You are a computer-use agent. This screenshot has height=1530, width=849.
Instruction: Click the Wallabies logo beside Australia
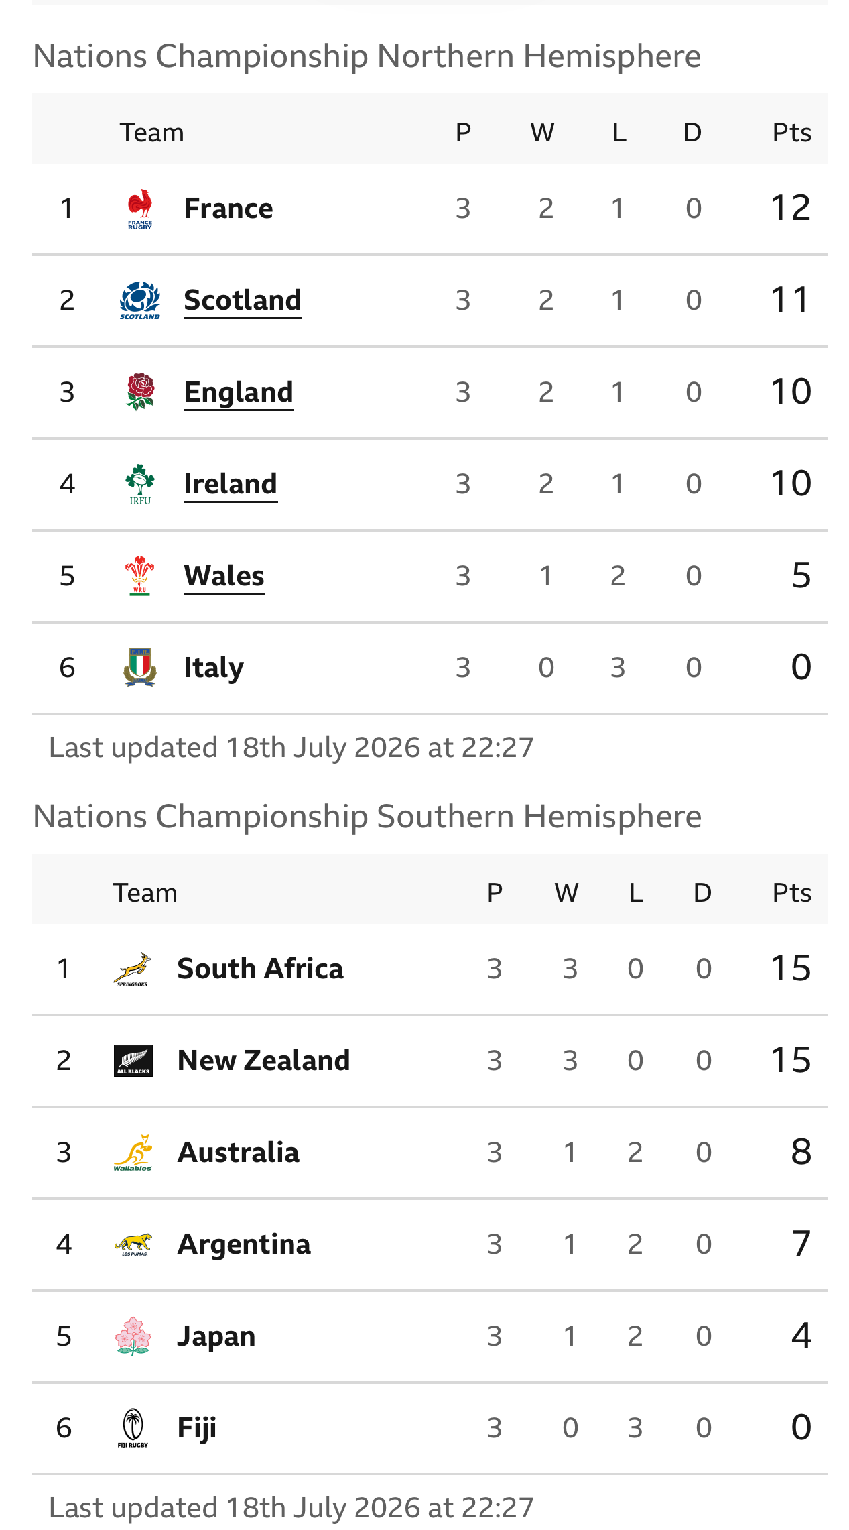[133, 1153]
